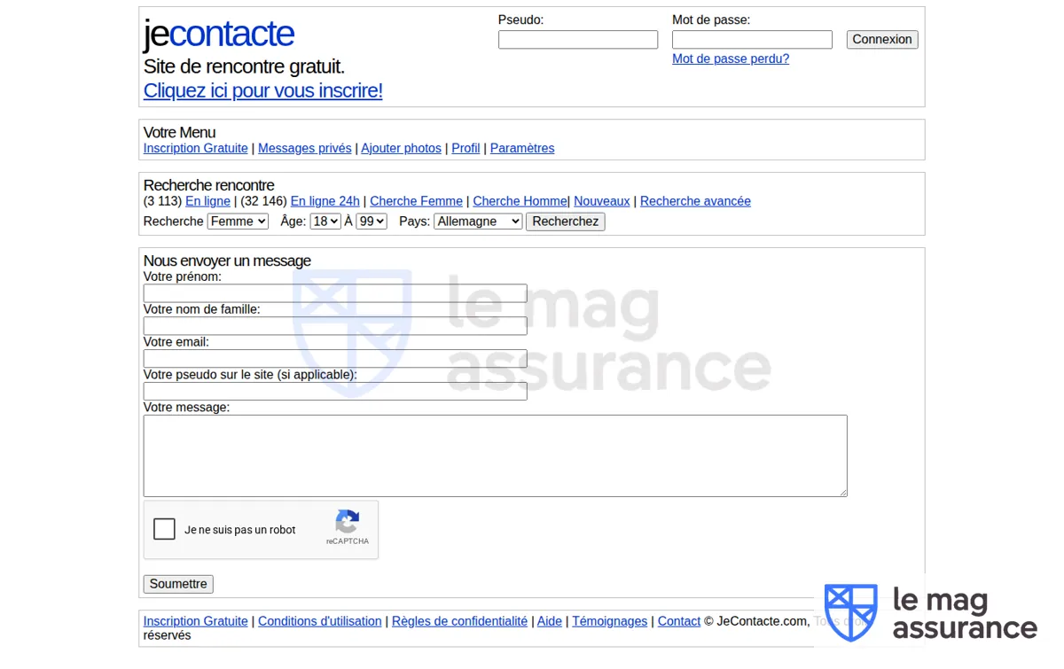Viewport: 1064px width, 669px height.
Task: Open the Aide footer link
Action: (550, 622)
